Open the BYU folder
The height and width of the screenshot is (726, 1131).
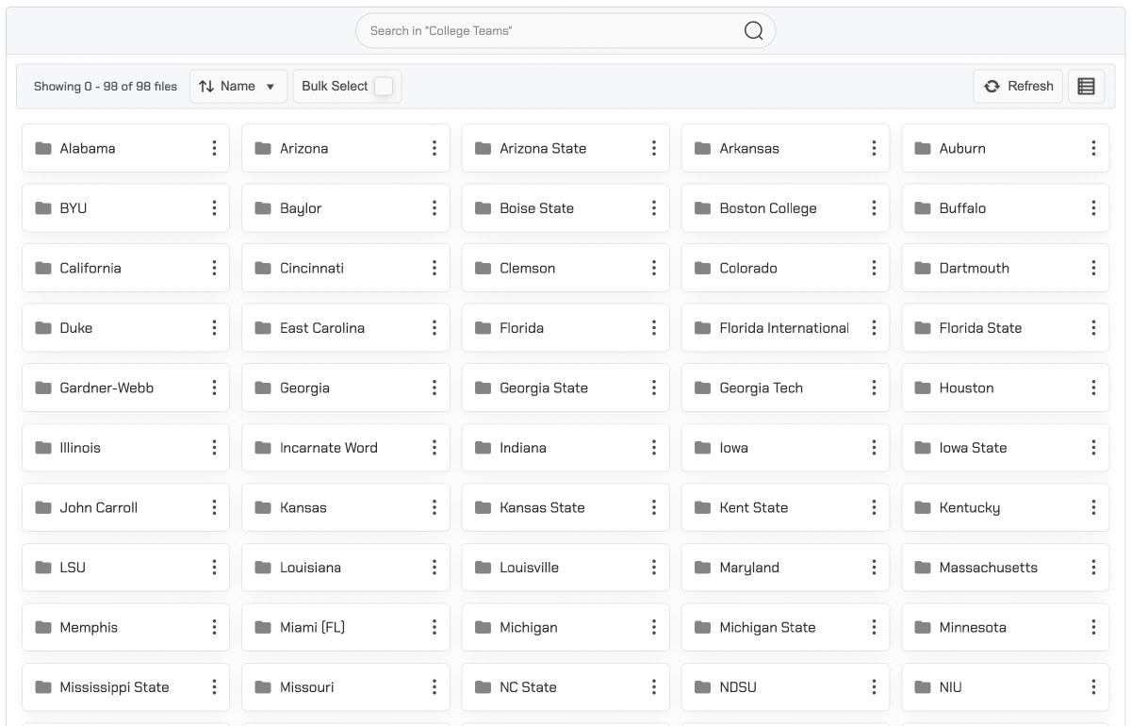[x=125, y=208]
